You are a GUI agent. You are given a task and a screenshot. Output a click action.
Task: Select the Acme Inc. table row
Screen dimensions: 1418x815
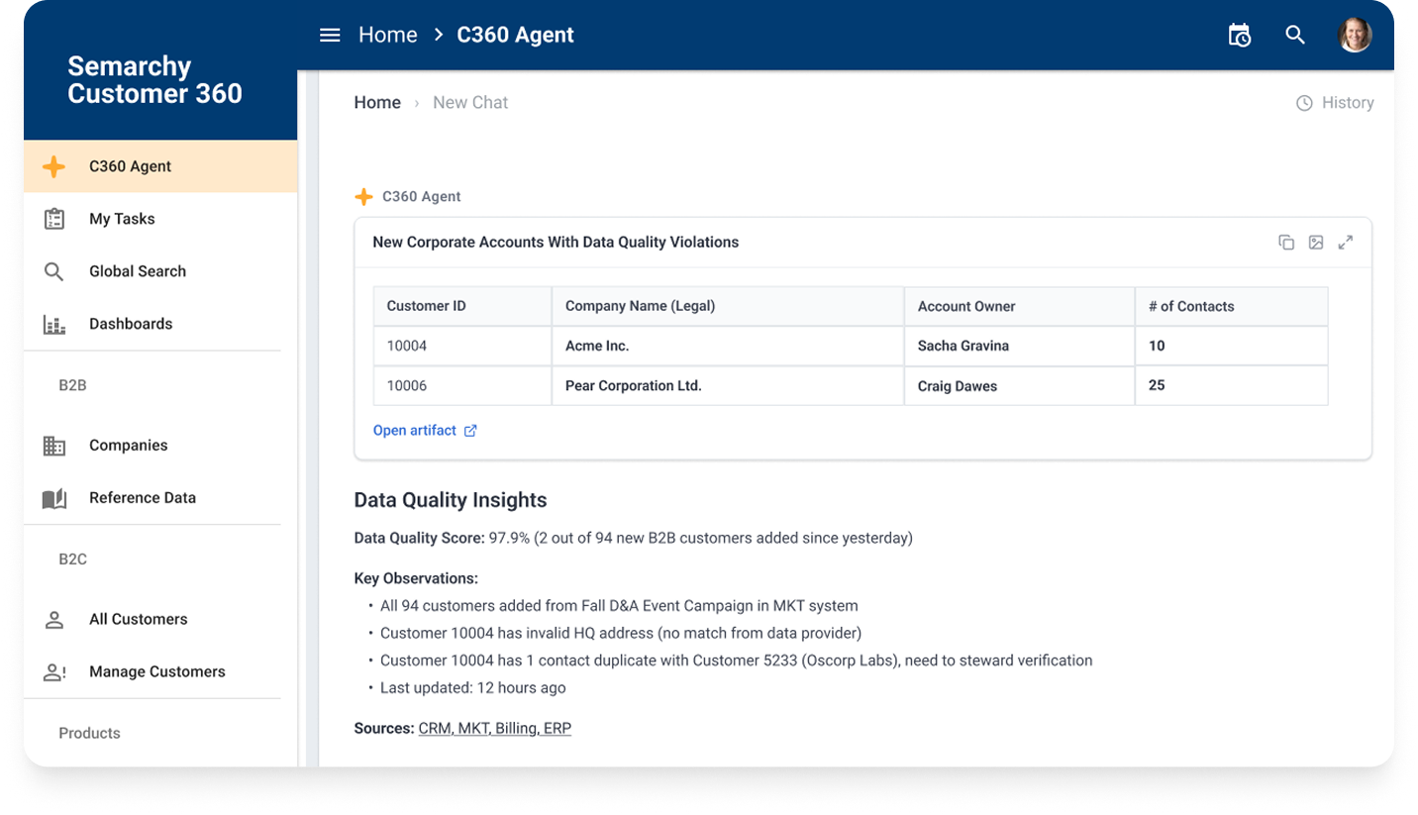point(851,347)
